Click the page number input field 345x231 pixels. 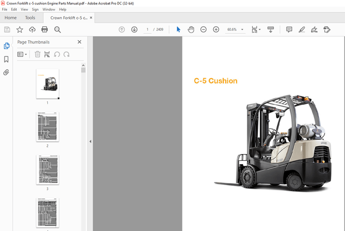(147, 30)
